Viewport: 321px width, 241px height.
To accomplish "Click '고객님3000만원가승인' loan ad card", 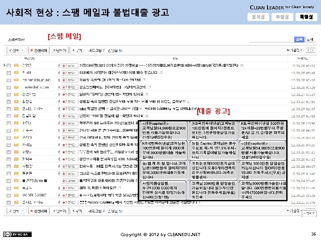I will click(x=263, y=190).
